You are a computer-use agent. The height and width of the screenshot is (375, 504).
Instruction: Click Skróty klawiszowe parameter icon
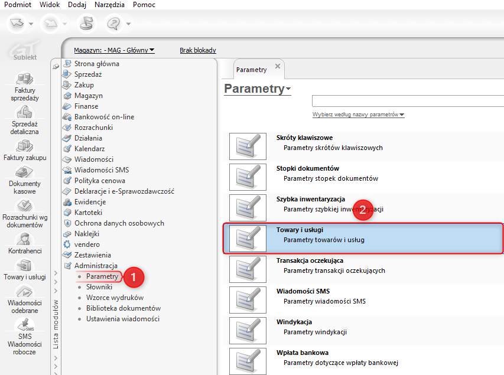[248, 146]
